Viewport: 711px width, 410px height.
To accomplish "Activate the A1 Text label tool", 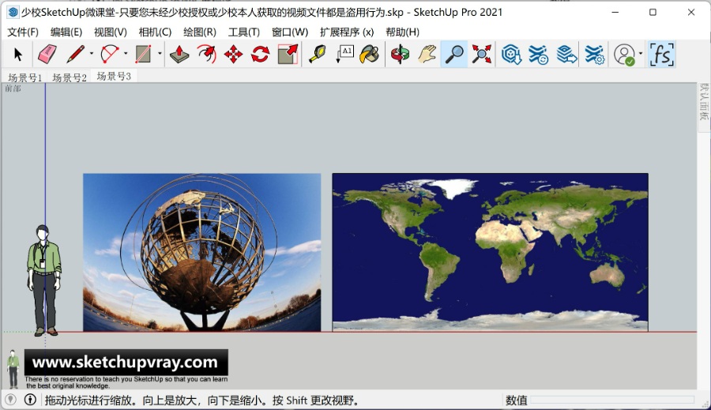I will click(344, 55).
